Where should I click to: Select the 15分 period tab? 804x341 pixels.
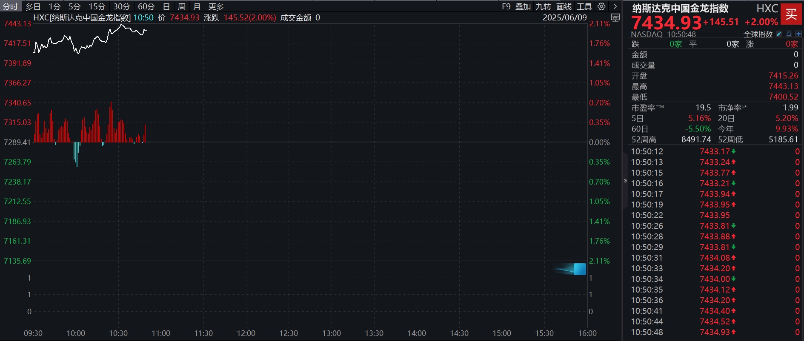97,6
